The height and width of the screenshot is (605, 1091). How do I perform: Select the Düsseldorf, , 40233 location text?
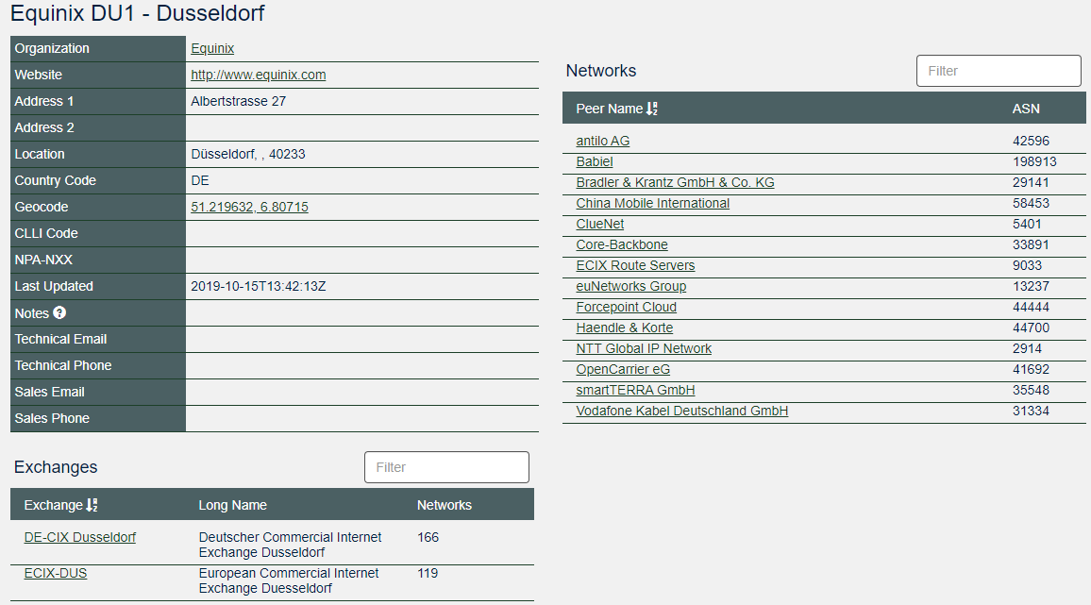pos(247,154)
